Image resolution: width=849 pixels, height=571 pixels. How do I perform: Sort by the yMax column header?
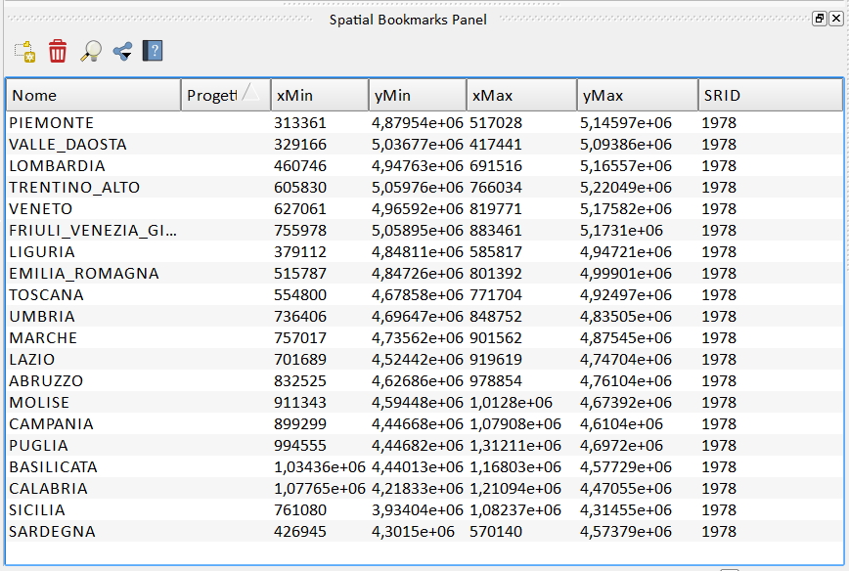click(x=637, y=95)
